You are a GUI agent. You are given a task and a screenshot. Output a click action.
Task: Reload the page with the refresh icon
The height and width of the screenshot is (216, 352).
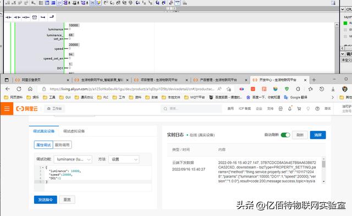(x=19, y=89)
